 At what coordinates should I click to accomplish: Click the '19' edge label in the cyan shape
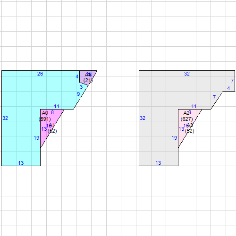click(36, 138)
